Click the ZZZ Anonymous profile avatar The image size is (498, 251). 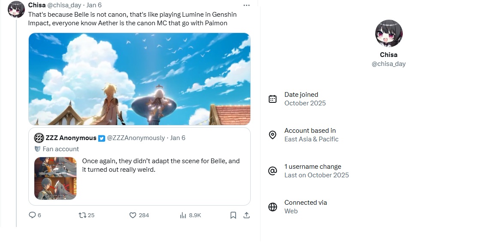pyautogui.click(x=39, y=138)
